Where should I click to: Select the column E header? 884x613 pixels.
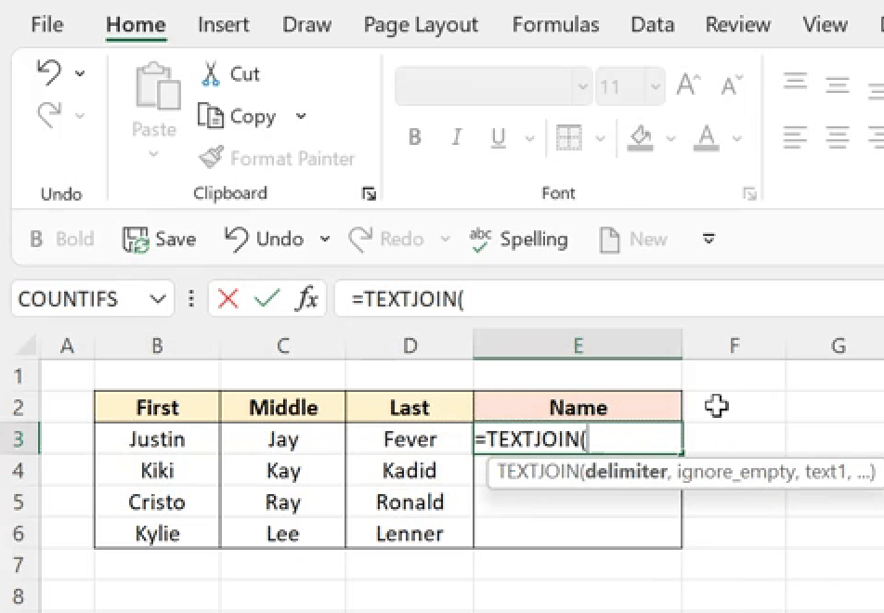[x=578, y=346]
